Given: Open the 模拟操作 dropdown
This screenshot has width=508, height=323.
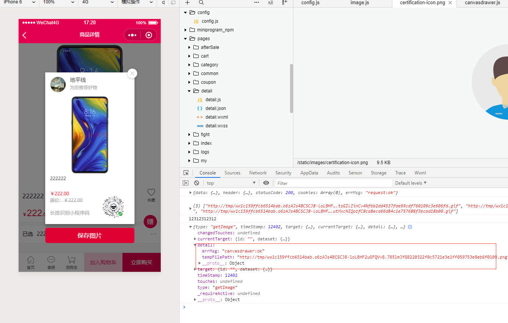Looking at the screenshot, I should tap(137, 2).
